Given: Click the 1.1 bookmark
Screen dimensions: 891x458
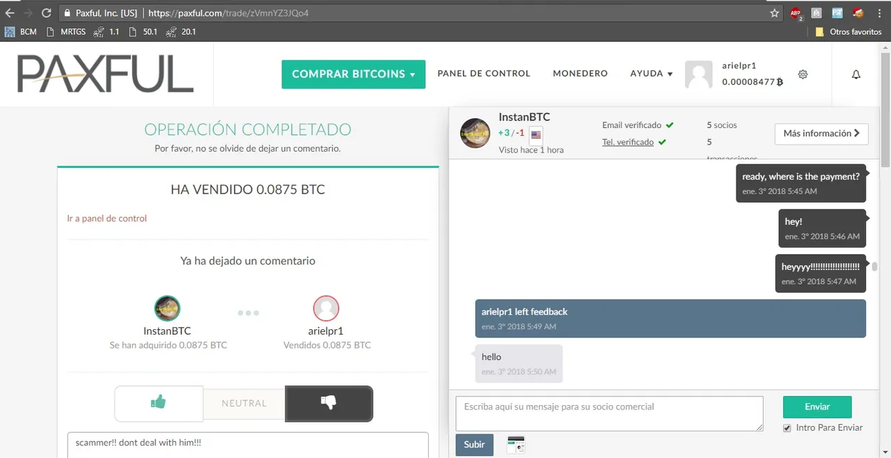Looking at the screenshot, I should 107,31.
